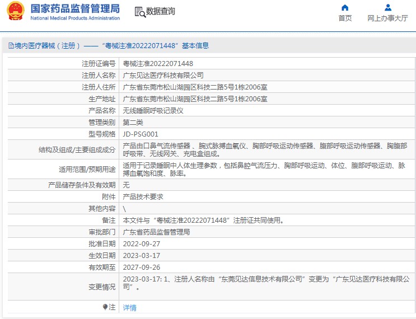Click the 产品技术要求 attachment value
This screenshot has height=319, width=416.
coord(143,196)
